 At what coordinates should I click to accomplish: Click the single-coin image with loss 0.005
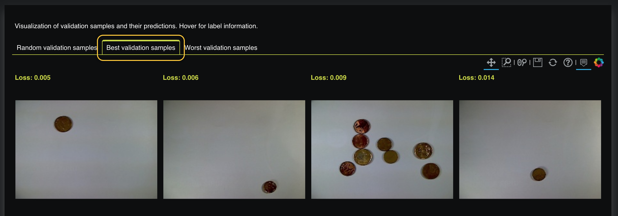pos(86,150)
